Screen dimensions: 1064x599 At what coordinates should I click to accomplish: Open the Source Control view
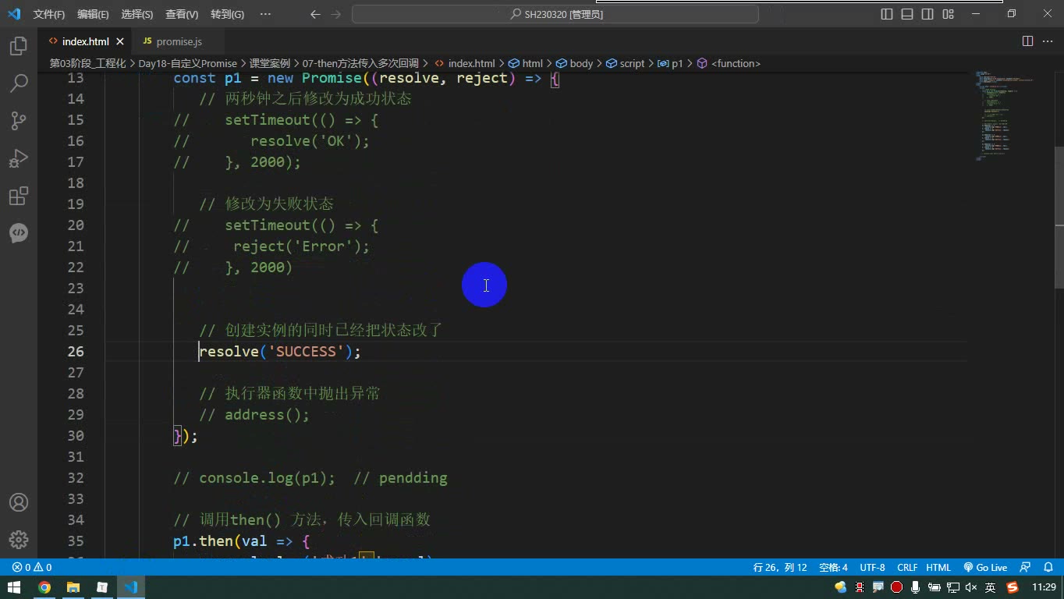click(19, 121)
